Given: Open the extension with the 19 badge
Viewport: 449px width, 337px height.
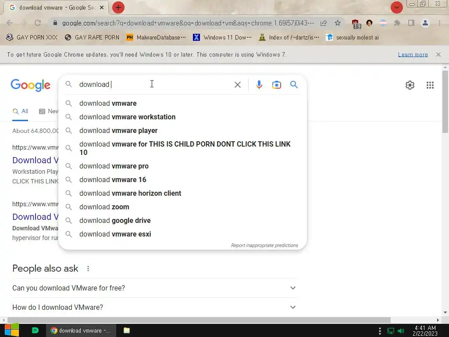Looking at the screenshot, I should [x=356, y=24].
